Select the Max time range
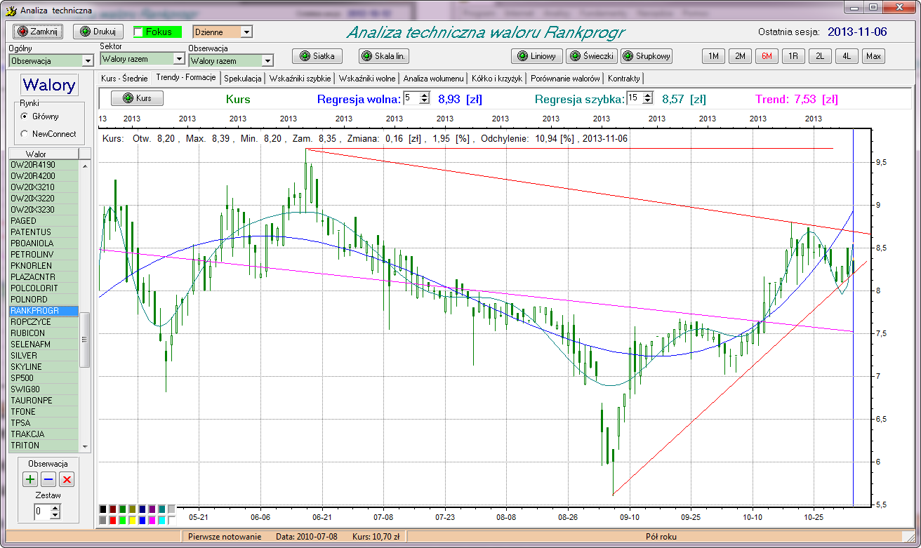 (873, 56)
